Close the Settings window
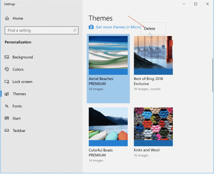Screen dimensions: 214x174 coord(207,4)
